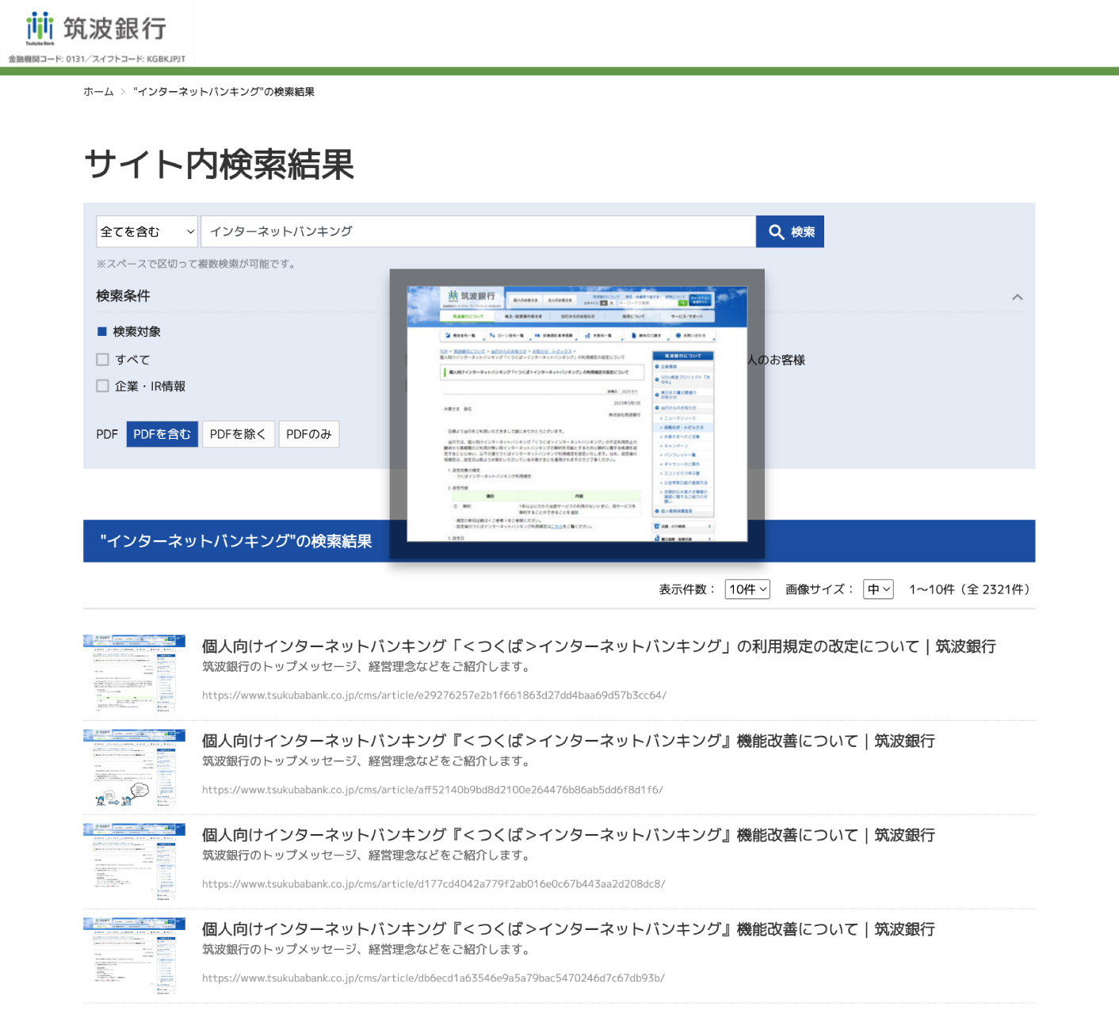Viewport: 1119px width, 1010px height.
Task: Open the 画像サイズ 中 dropdown
Action: pyautogui.click(x=878, y=589)
